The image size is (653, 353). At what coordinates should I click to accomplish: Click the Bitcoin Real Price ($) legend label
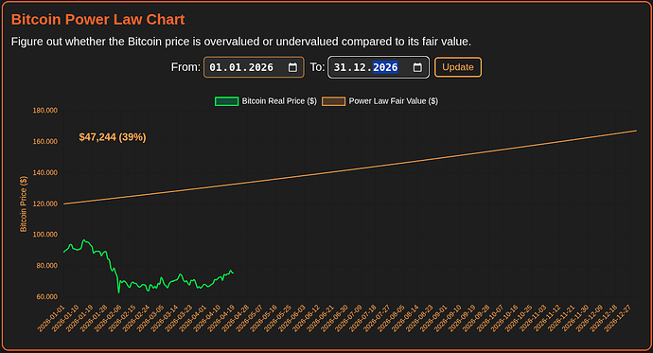(279, 101)
